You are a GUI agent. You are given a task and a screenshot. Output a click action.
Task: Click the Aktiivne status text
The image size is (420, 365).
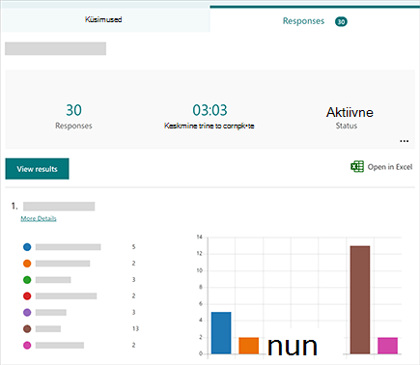[x=350, y=112]
